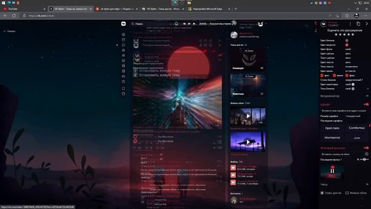The width and height of the screenshot is (371, 209).
Task: Click the copy icon in VK Styles panel header
Action: tap(358, 24)
